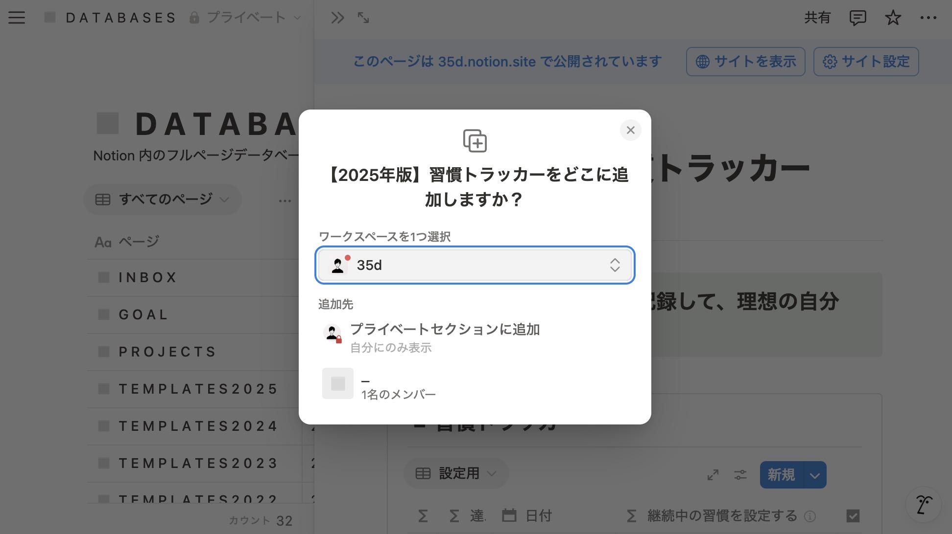Open the three-dot menu at top right
952x534 pixels.
(928, 18)
